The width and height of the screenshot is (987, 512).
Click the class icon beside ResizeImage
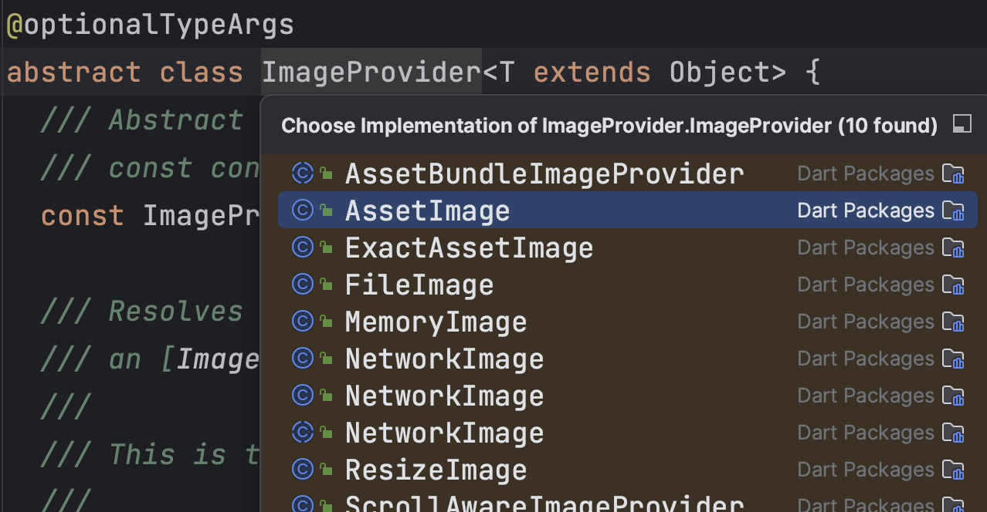click(302, 470)
